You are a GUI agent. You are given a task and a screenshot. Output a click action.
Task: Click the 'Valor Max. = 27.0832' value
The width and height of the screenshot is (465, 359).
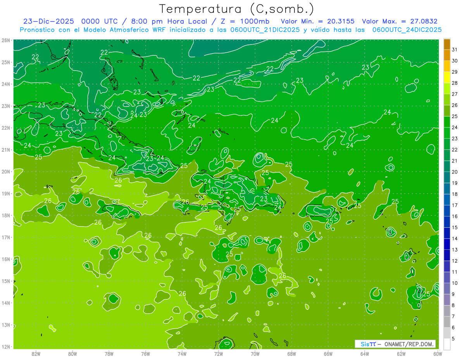point(400,22)
